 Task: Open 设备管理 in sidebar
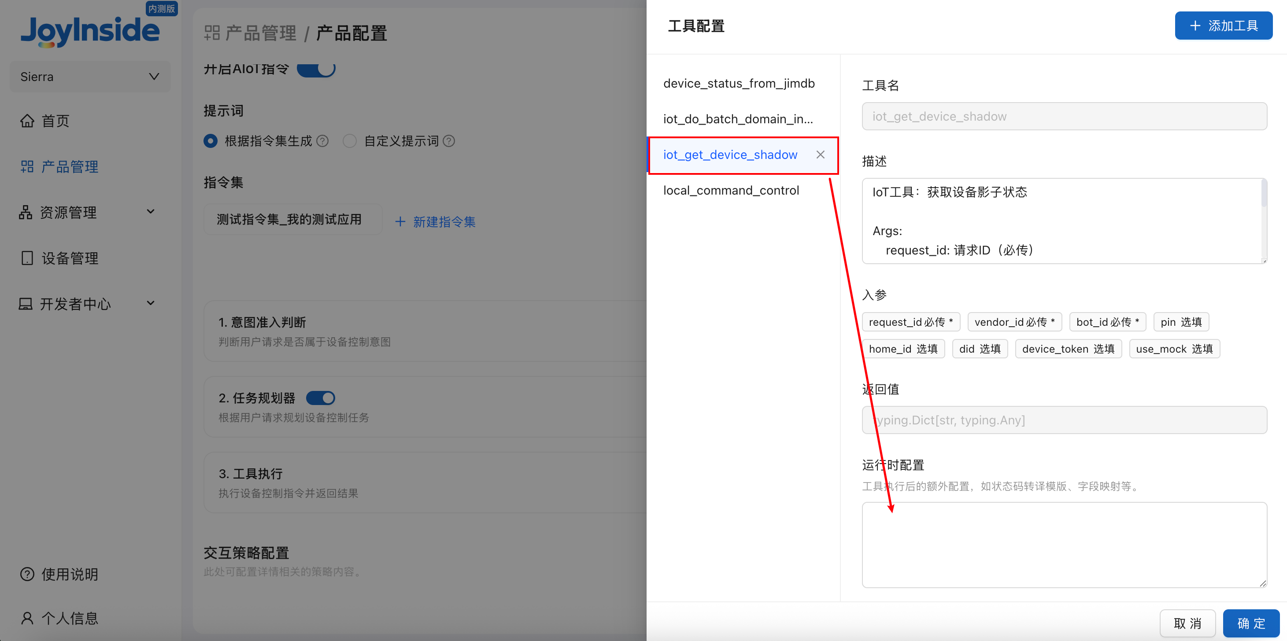click(70, 258)
